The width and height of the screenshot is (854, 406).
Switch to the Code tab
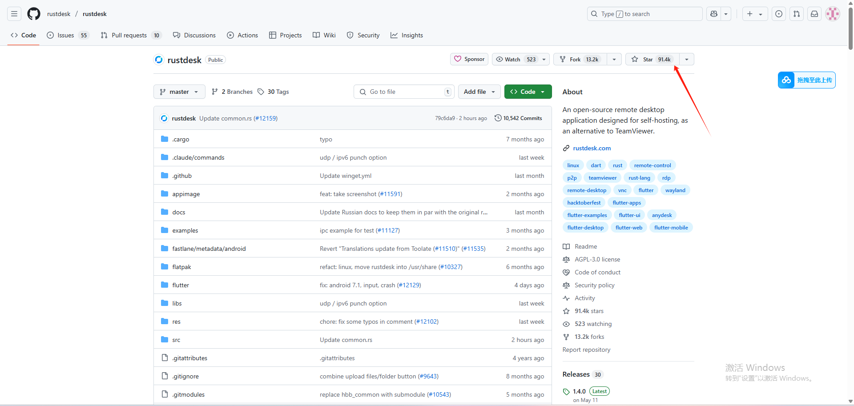(23, 35)
